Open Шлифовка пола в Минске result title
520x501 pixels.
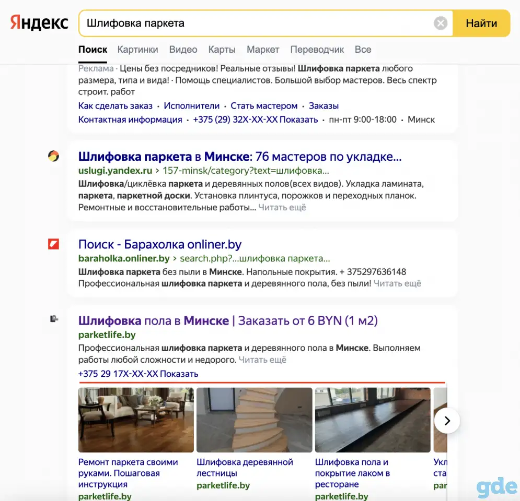[228, 320]
